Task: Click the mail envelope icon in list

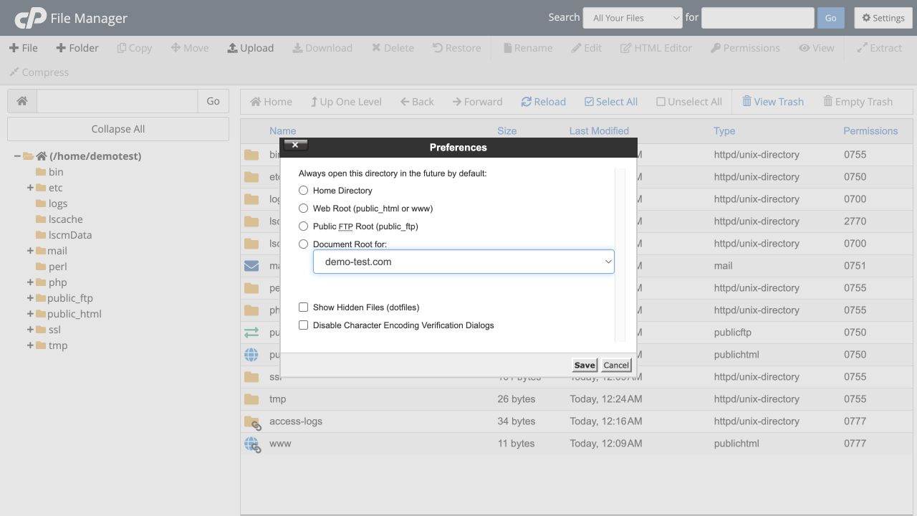Action: tap(251, 266)
